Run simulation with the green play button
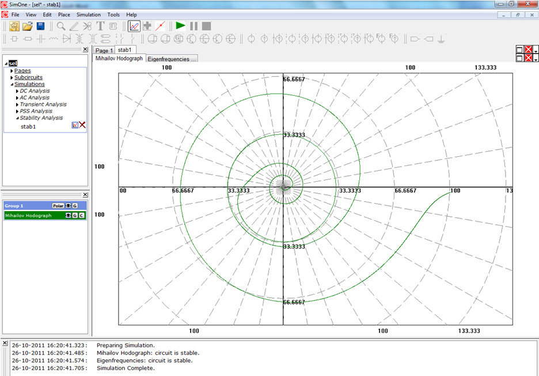The height and width of the screenshot is (376, 539). click(x=180, y=26)
